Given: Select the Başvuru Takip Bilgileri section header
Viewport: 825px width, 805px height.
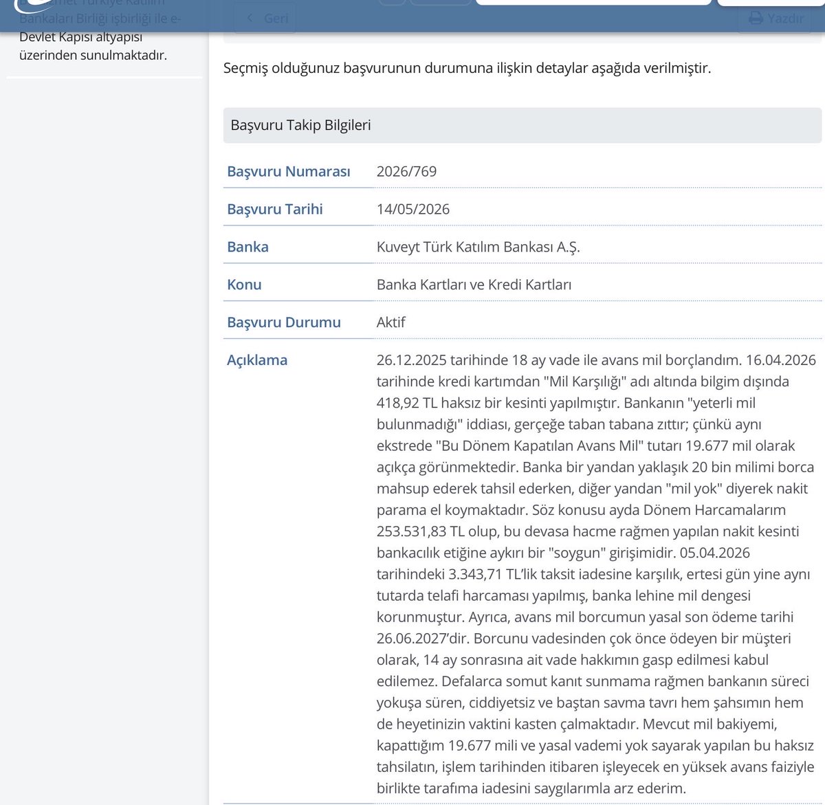Looking at the screenshot, I should point(522,125).
